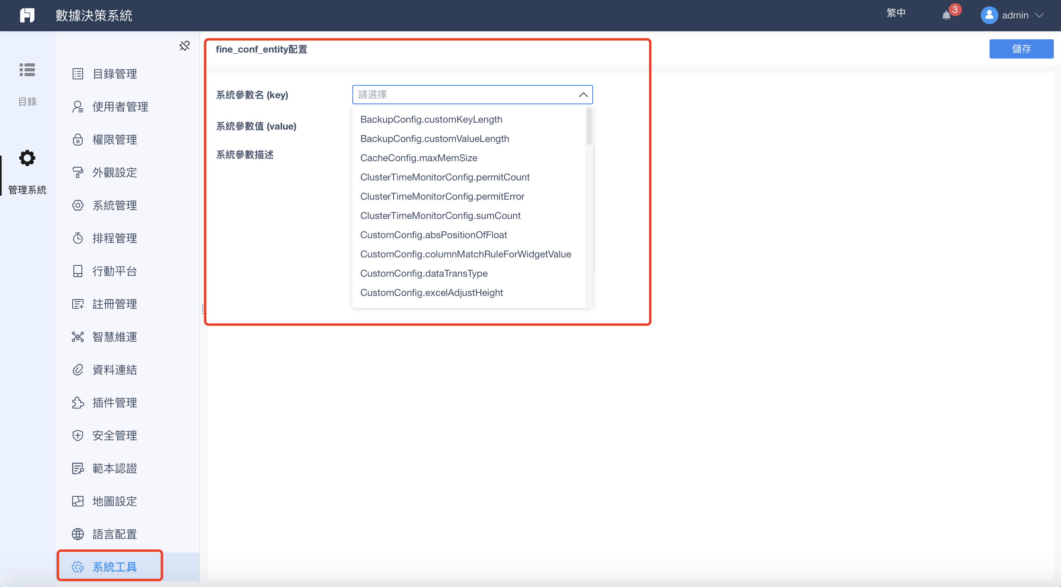Image resolution: width=1061 pixels, height=587 pixels.
Task: Open 權限管理 menu item
Action: [x=127, y=140]
